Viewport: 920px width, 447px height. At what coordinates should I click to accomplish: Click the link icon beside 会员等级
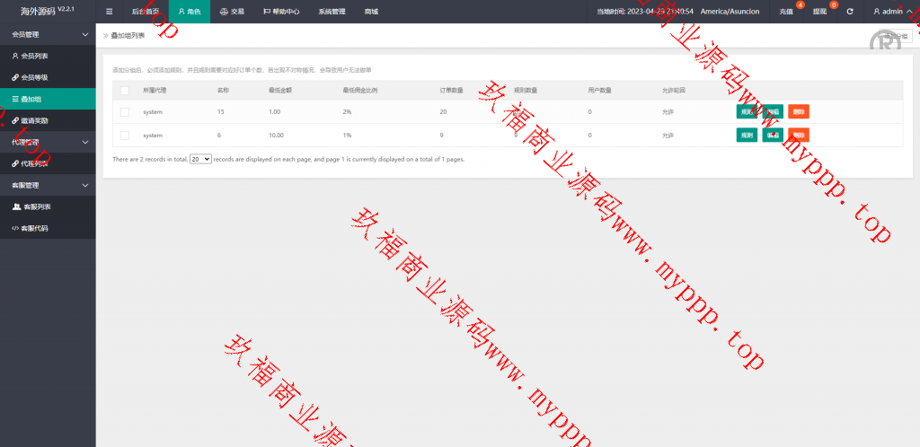pos(14,77)
